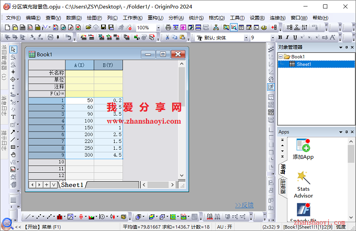356x231 pixels.
Task: Click the Print icon
Action: tap(168, 27)
